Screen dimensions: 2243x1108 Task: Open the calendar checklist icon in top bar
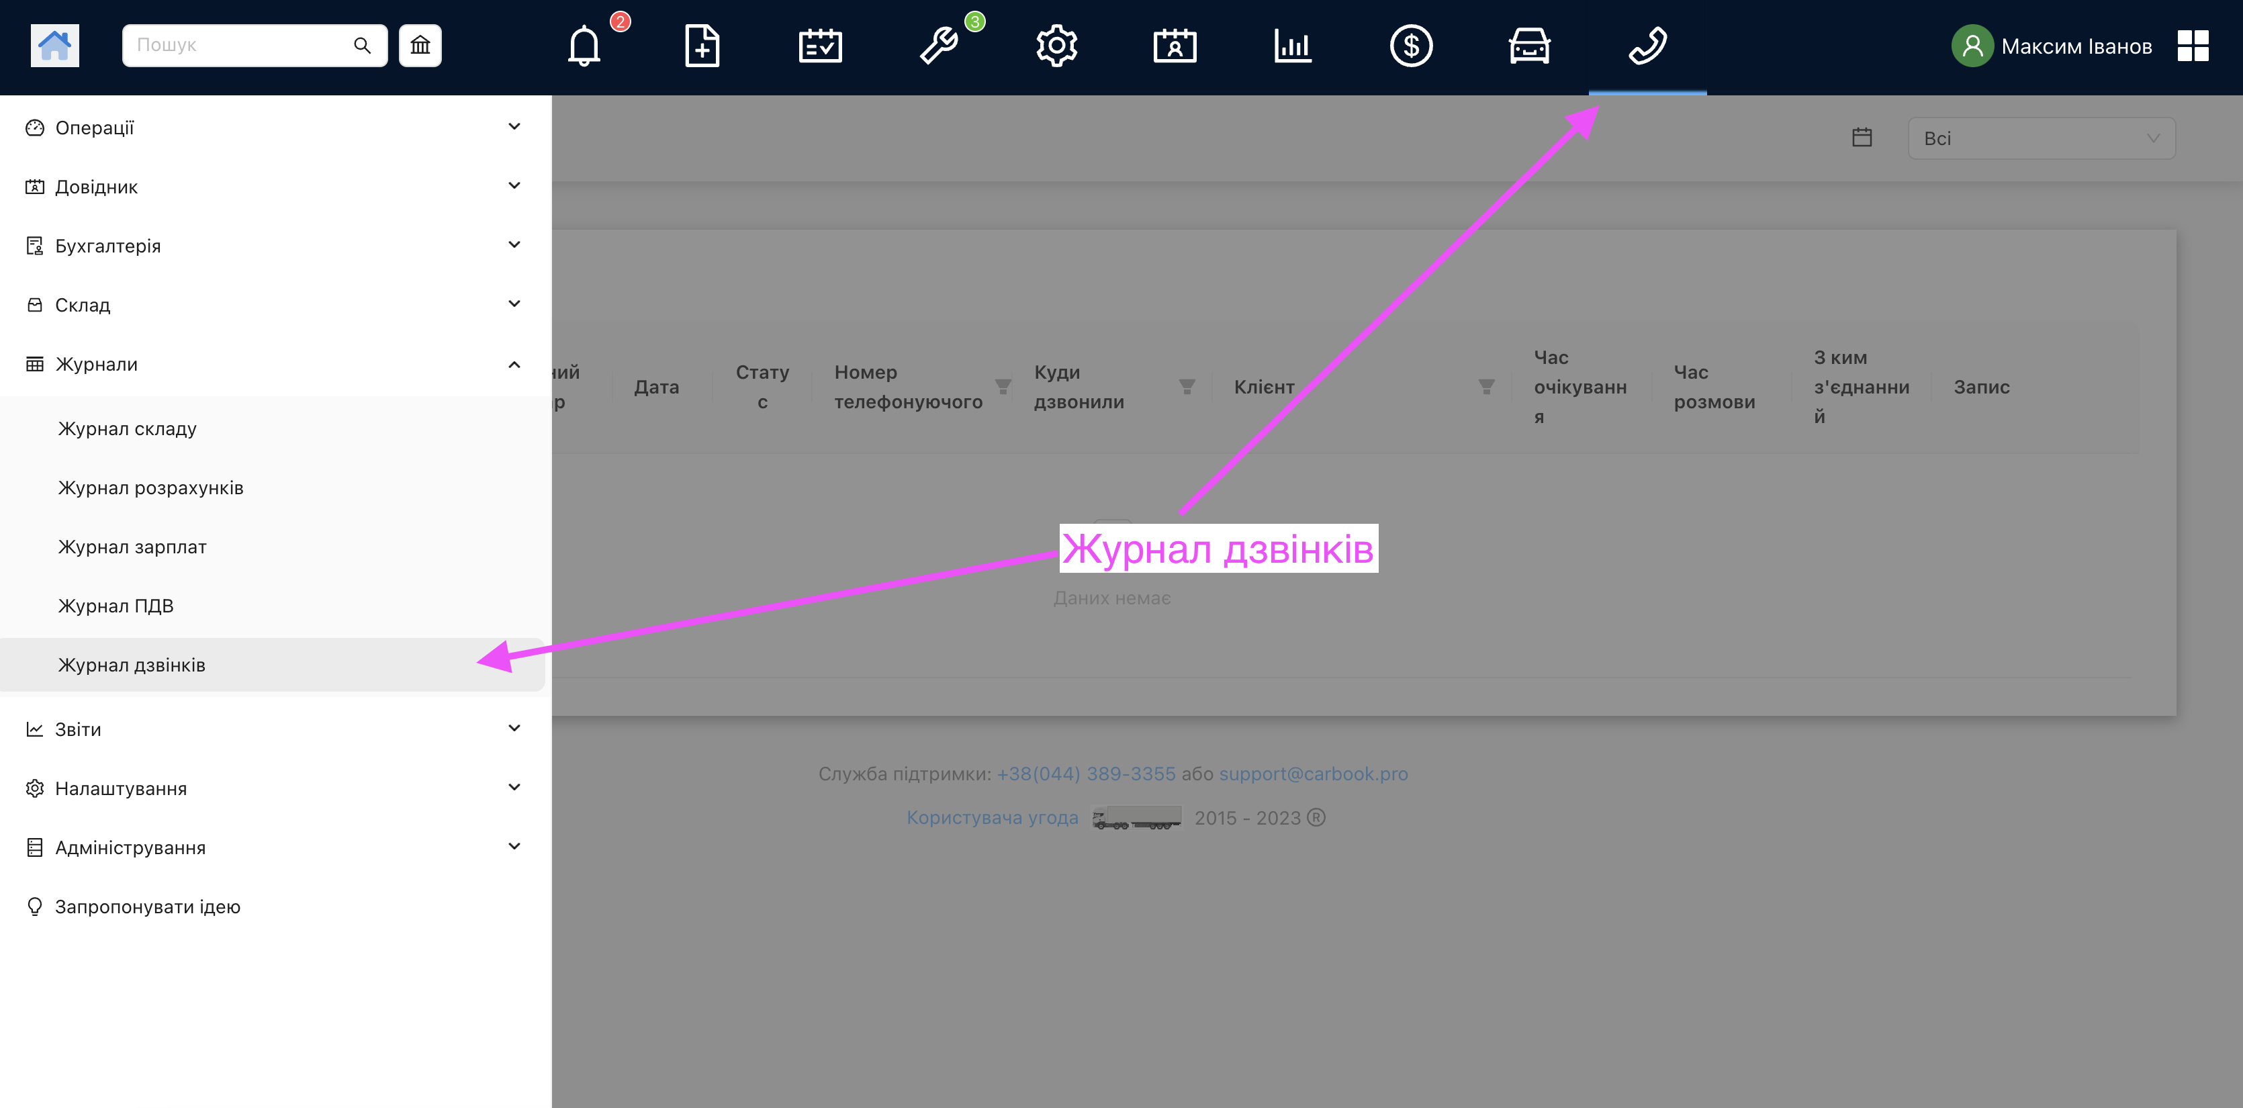(820, 46)
